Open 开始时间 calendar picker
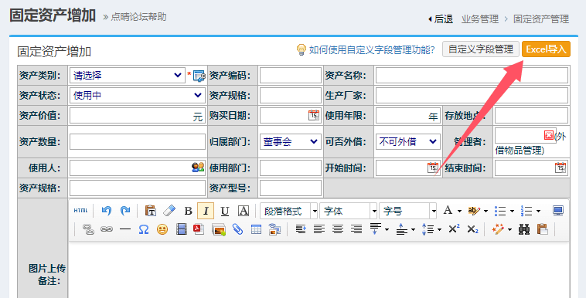 [x=433, y=168]
